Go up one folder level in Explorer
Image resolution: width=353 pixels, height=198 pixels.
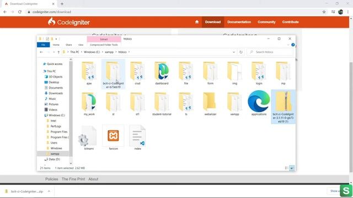coord(58,52)
